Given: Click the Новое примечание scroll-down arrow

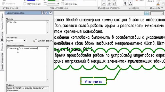Looking at the screenshot, I should 47,80.
